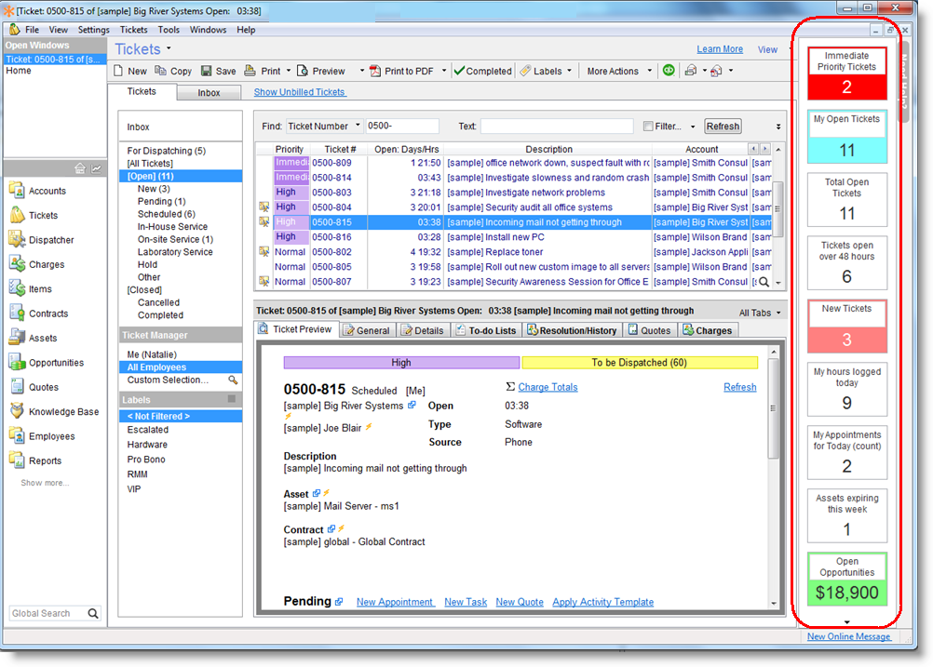Click the Knowledge Base owl icon
933x667 pixels.
[17, 412]
